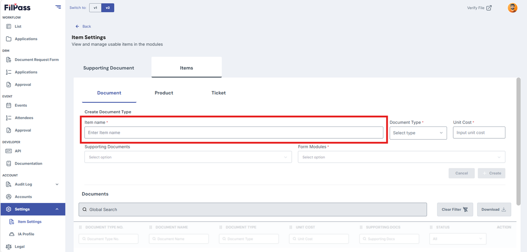Image resolution: width=527 pixels, height=252 pixels.
Task: Open the Status filter dropdown
Action: click(x=458, y=239)
